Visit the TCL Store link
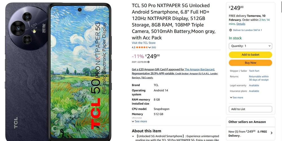The image size is (282, 141). point(144,43)
